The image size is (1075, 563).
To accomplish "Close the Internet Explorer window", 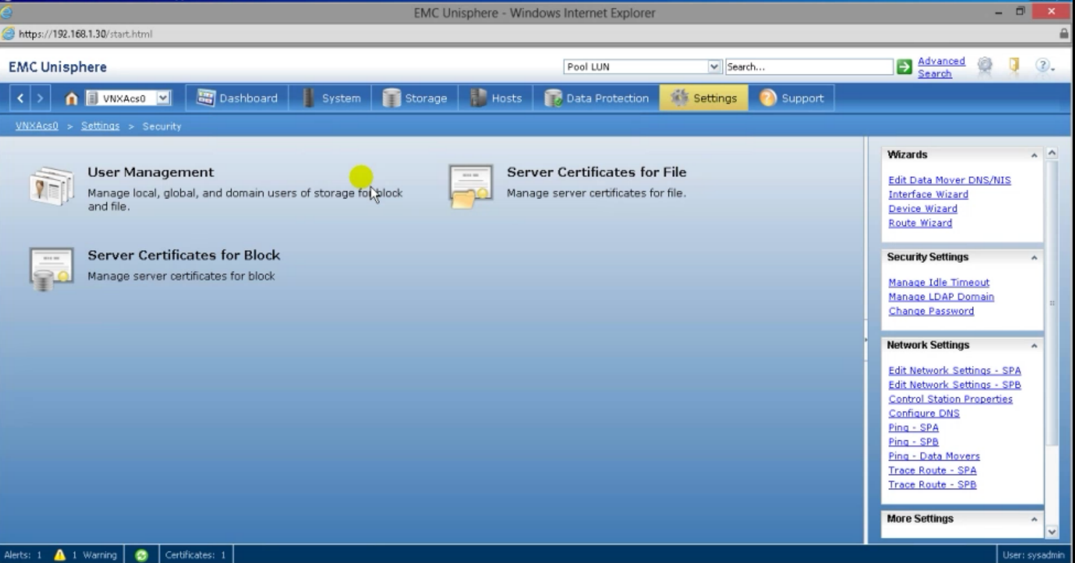I will tap(1052, 11).
